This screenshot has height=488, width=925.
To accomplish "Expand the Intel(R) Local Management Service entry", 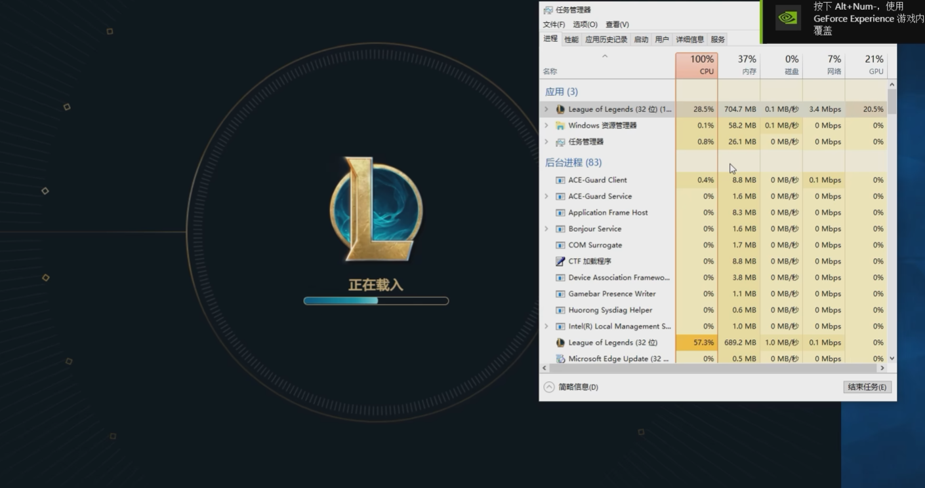I will coord(546,326).
